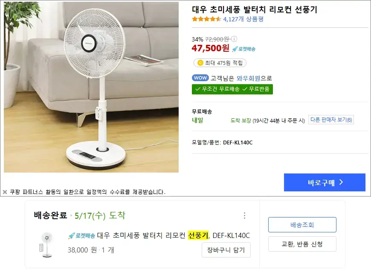
Task: Click the rocket icon in the delivered order row
Action: click(x=71, y=235)
